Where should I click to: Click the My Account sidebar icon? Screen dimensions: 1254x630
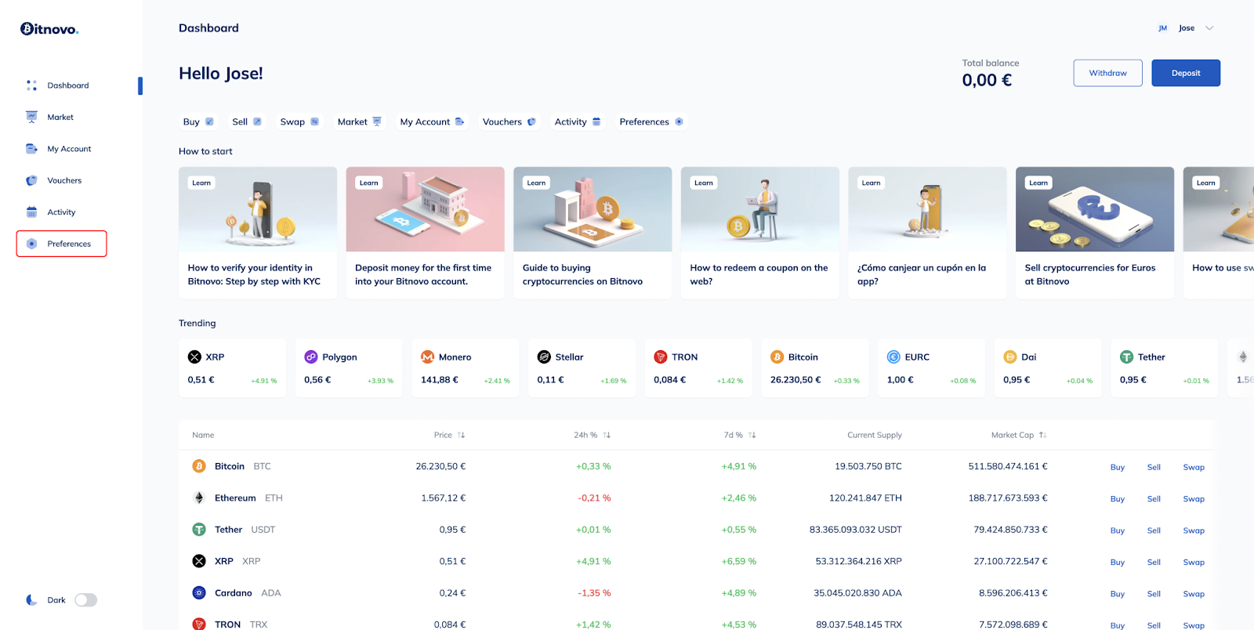pyautogui.click(x=31, y=149)
